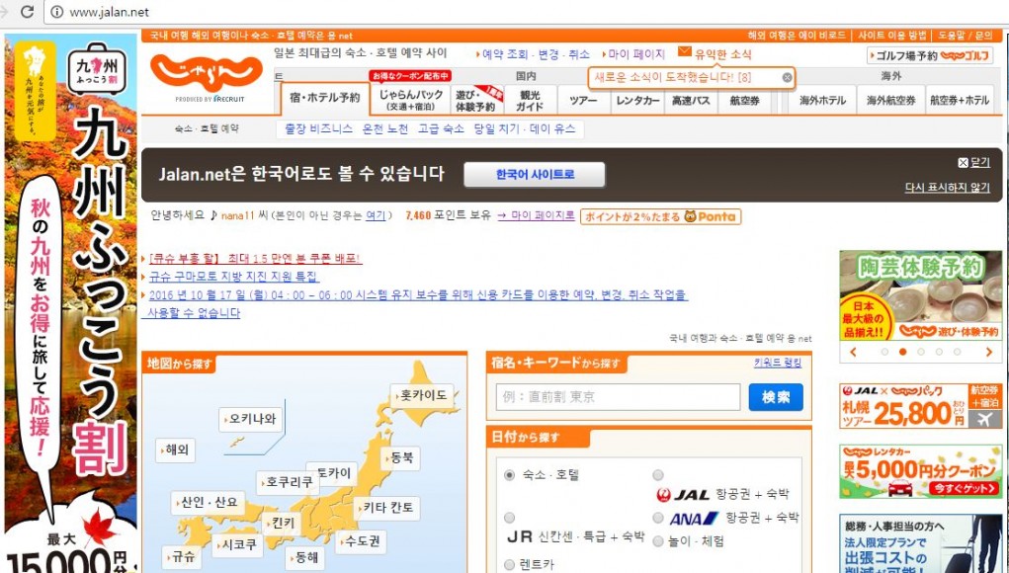This screenshot has height=573, width=1009.
Task: Open 규슈 구마모토 지방 지진 지원 특집 link
Action: click(x=233, y=277)
